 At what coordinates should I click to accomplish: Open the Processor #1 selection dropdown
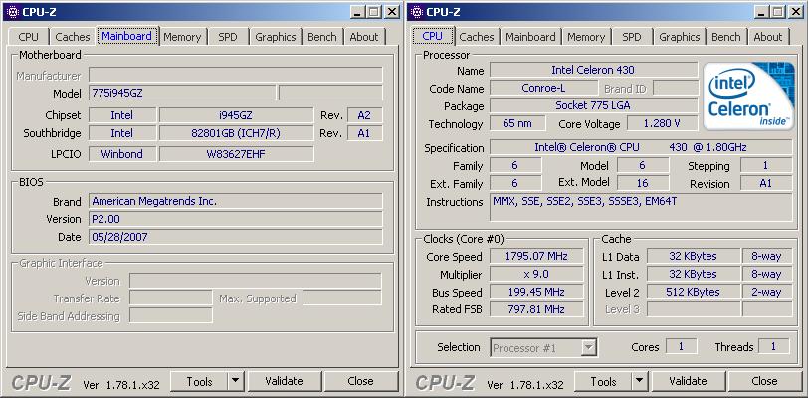click(x=544, y=348)
